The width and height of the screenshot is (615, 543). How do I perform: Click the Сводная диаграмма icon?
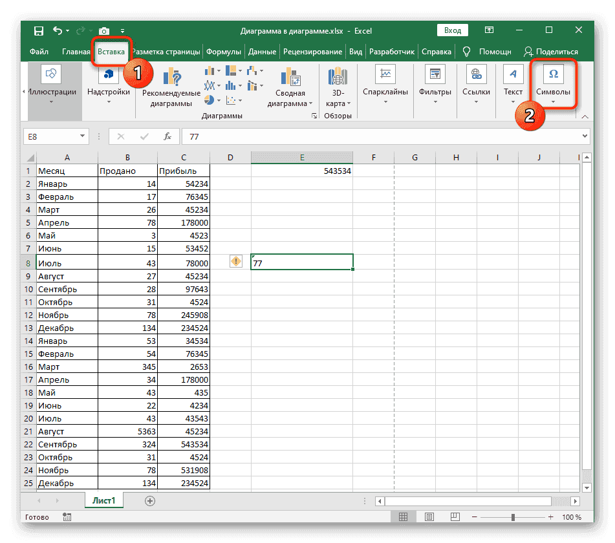tap(286, 77)
